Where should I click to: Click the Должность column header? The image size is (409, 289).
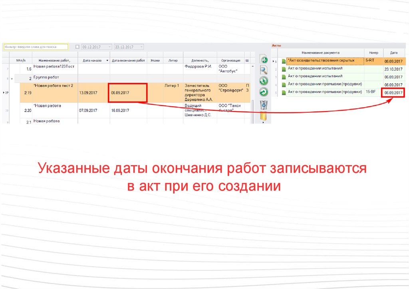click(200, 61)
